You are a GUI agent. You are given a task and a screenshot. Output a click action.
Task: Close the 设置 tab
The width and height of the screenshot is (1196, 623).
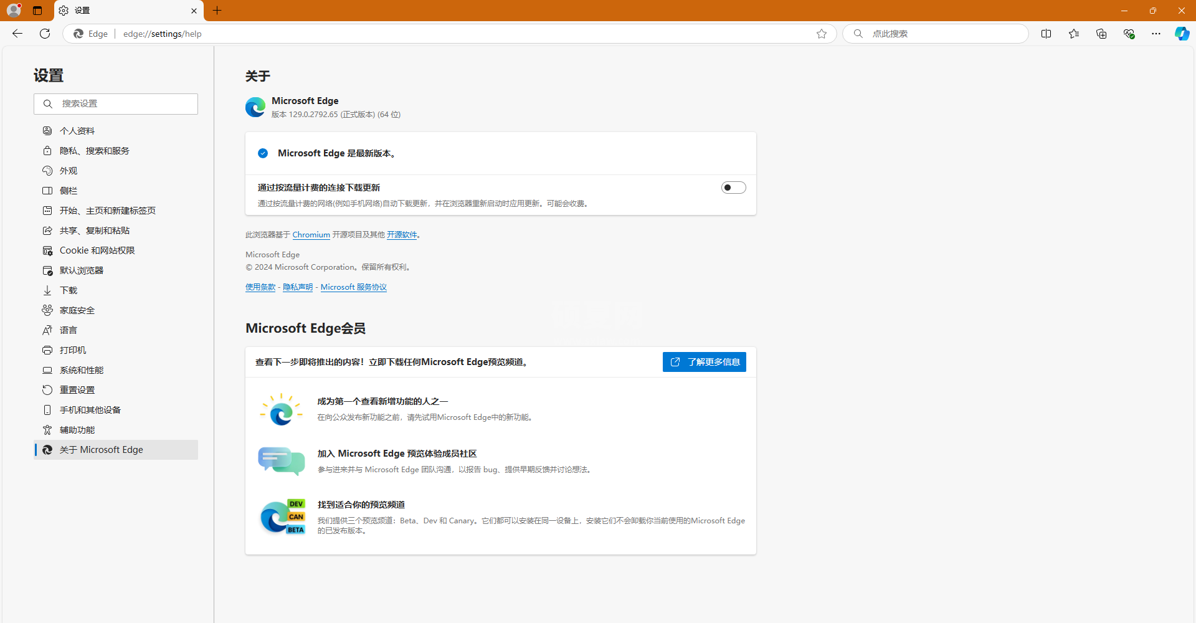click(194, 11)
